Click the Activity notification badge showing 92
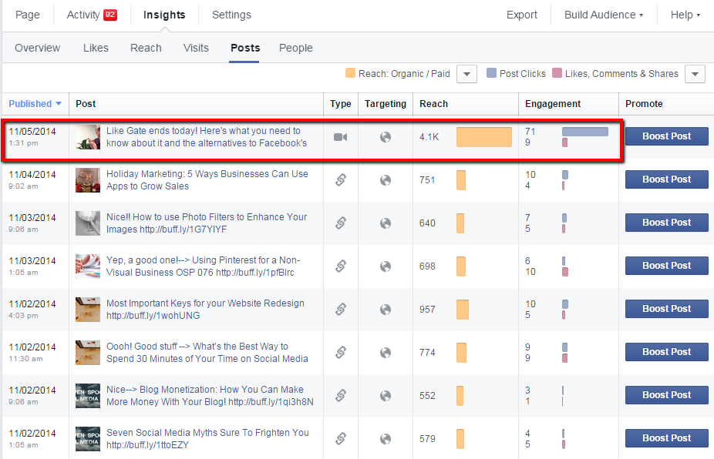 110,15
